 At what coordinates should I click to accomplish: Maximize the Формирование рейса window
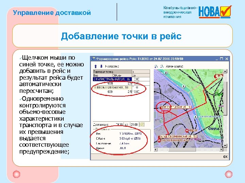tap(222, 59)
